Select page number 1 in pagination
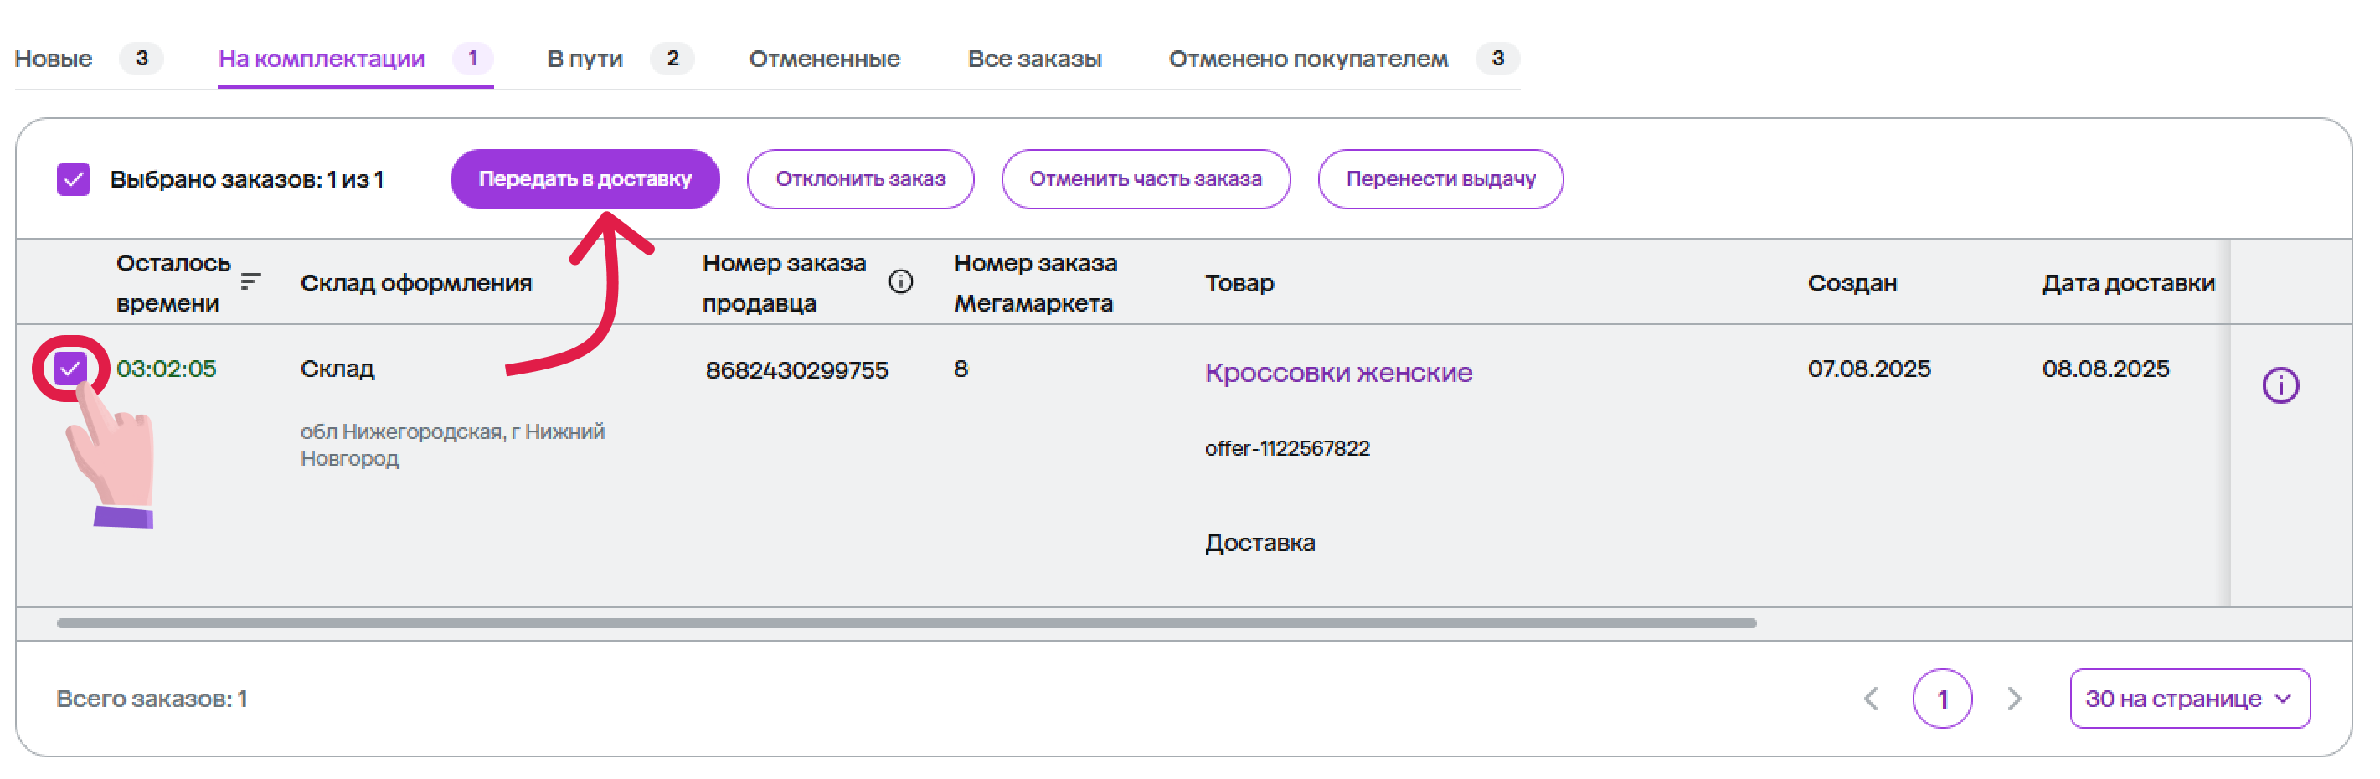The height and width of the screenshot is (779, 2380). pos(1942,699)
